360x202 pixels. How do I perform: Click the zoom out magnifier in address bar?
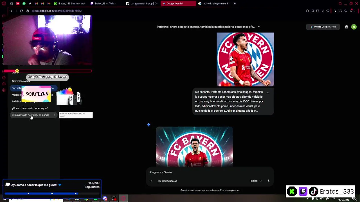point(307,11)
